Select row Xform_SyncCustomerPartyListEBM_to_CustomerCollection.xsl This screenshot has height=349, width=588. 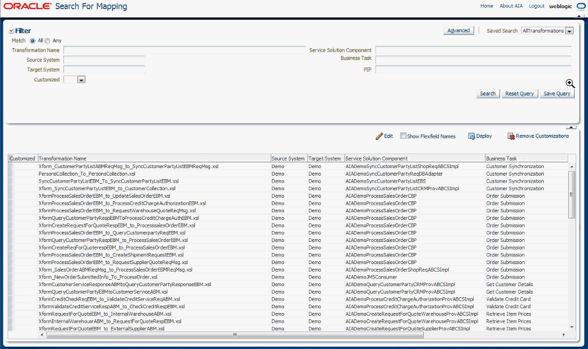tap(288, 188)
